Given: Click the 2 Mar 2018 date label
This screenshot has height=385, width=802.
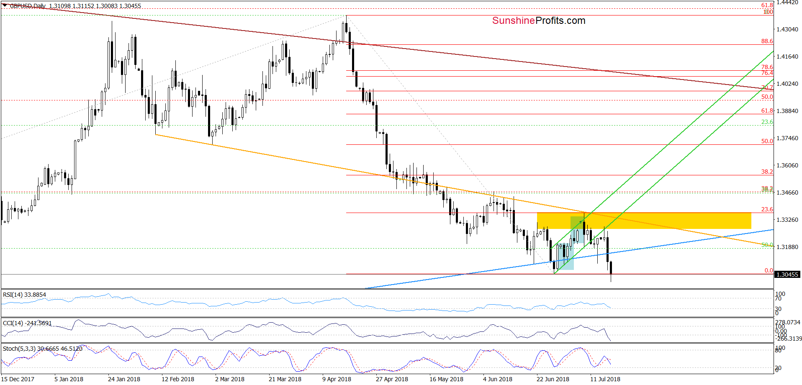Looking at the screenshot, I should click(229, 379).
